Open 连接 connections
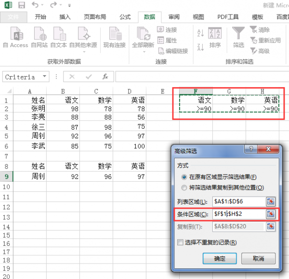The width and height of the screenshot is (289, 279). (x=167, y=29)
